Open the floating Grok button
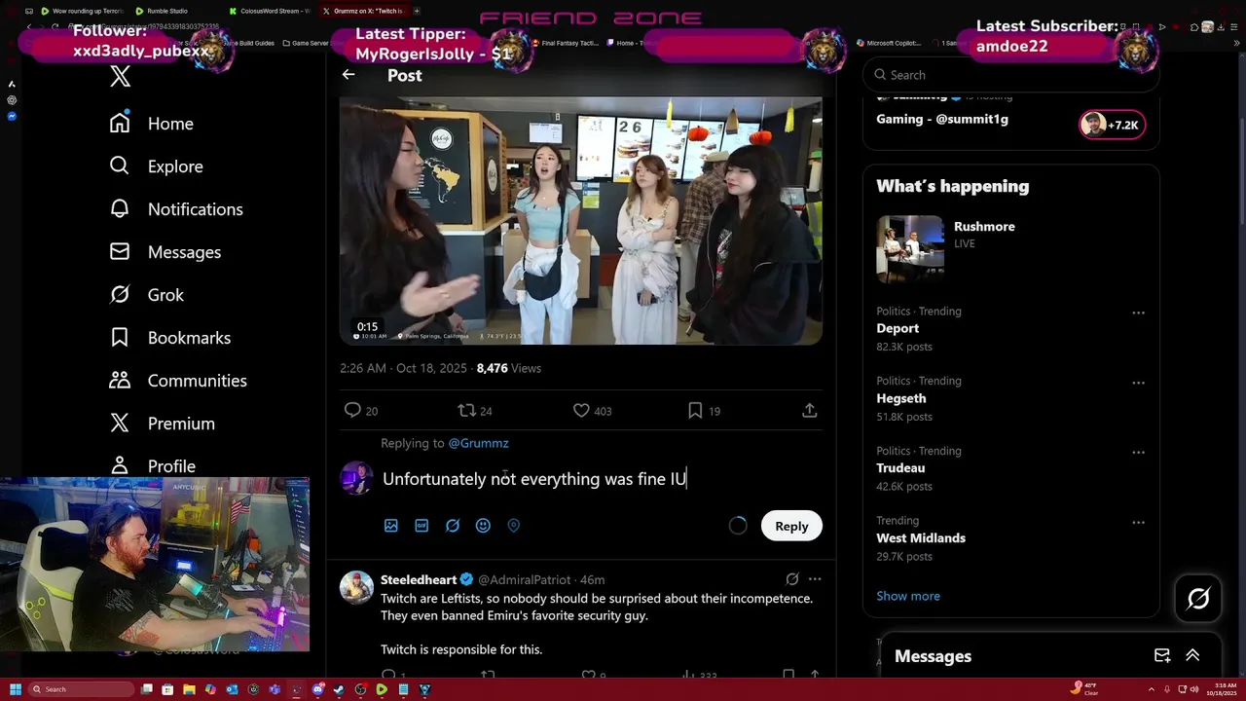Viewport: 1246px width, 701px height. pyautogui.click(x=1198, y=599)
